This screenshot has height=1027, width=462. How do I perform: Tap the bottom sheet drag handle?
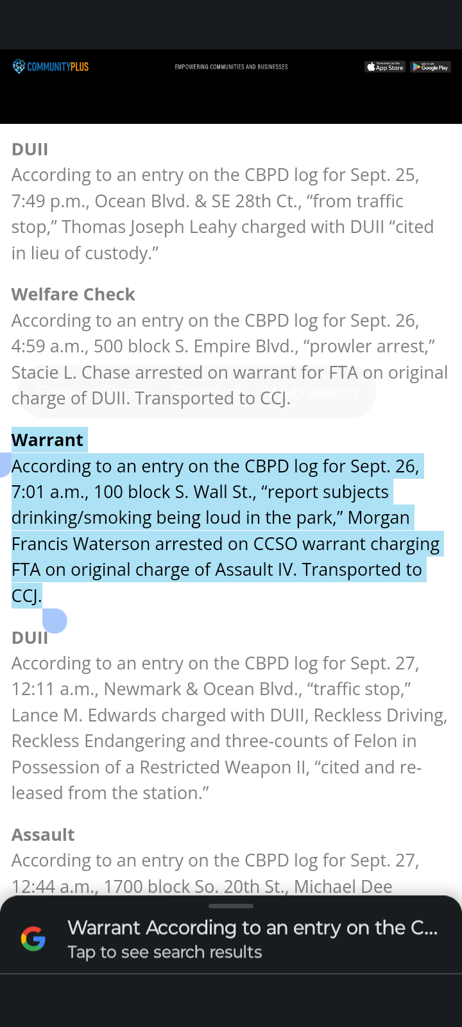tap(231, 906)
